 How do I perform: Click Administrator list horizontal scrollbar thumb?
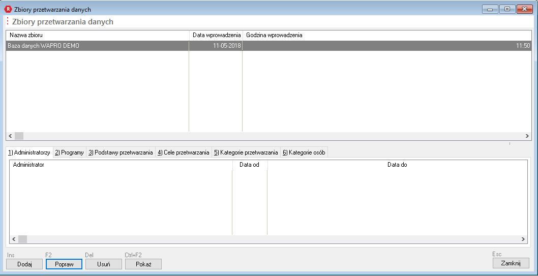pos(23,239)
